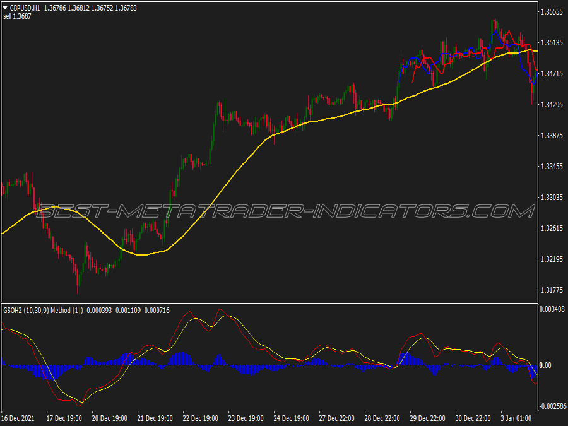Click price level 1.33035 on axis
This screenshot has width=568, height=426.
click(552, 198)
